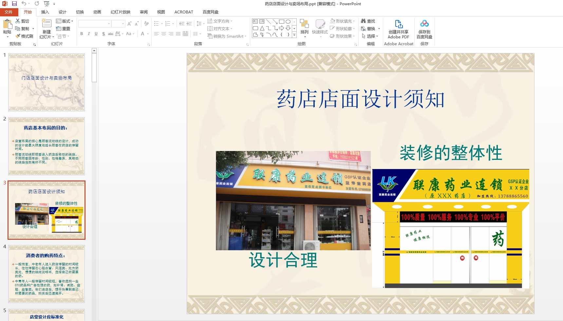
Task: Select the oval shape in the shapes gallery
Action: pos(288,22)
